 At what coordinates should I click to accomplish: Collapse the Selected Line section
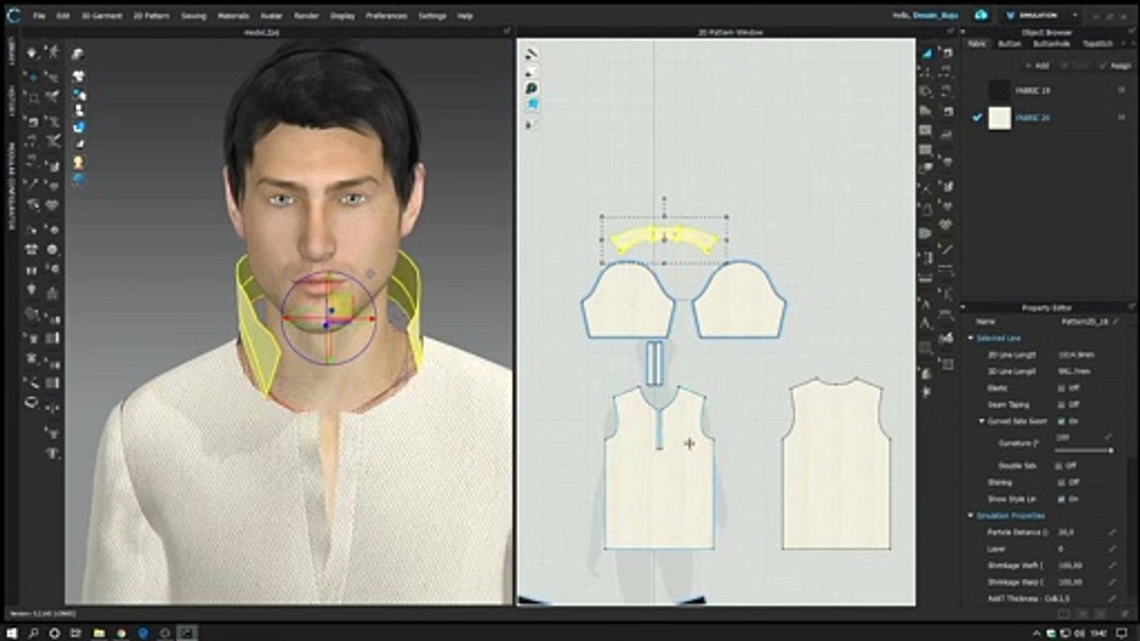coord(971,338)
